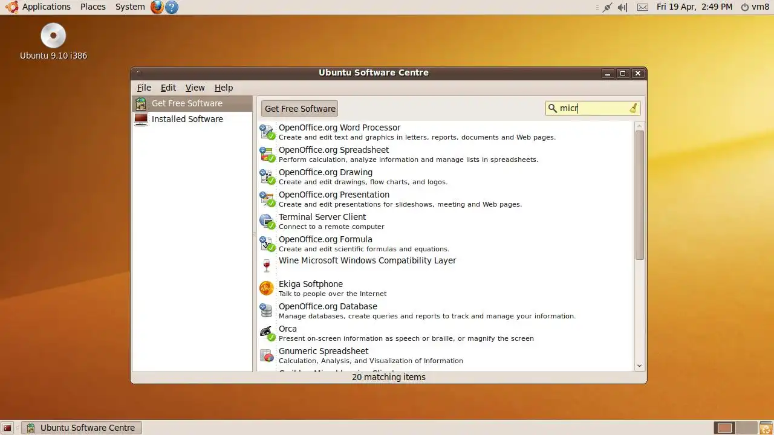Click the Orca whale icon
Viewport: 774px width, 435px height.
tap(267, 333)
